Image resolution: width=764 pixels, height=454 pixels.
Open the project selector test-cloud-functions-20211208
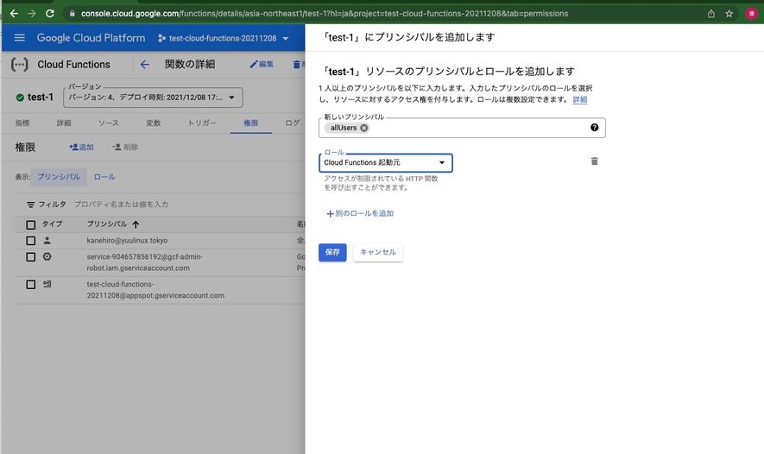point(224,38)
